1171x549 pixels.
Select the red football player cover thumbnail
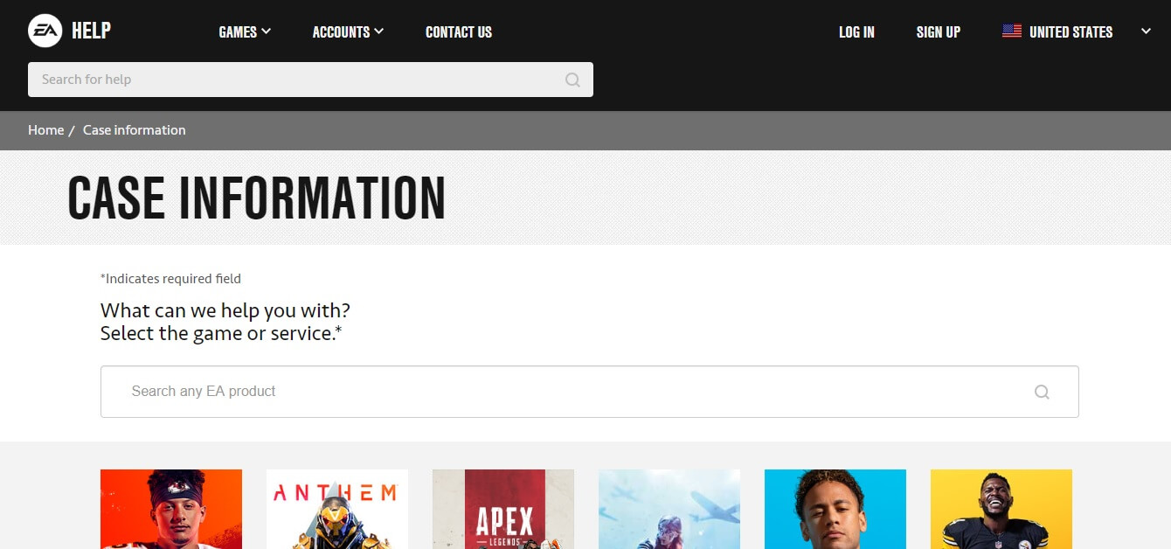point(171,509)
